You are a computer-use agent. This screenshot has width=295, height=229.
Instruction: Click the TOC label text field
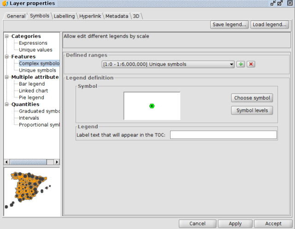(223, 135)
